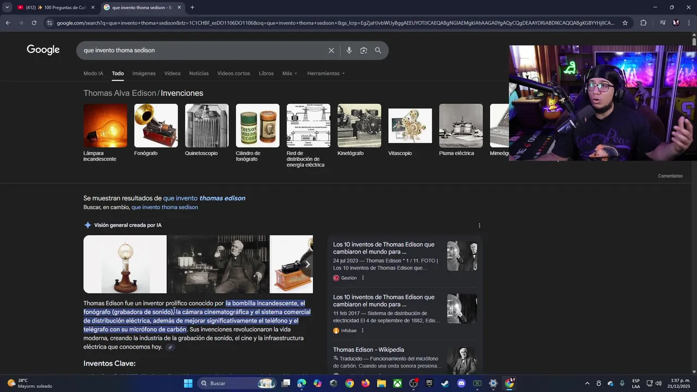Select the Cilindro de fonógrafo card

pyautogui.click(x=258, y=133)
